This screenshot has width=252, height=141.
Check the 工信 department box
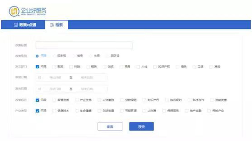[194, 67]
